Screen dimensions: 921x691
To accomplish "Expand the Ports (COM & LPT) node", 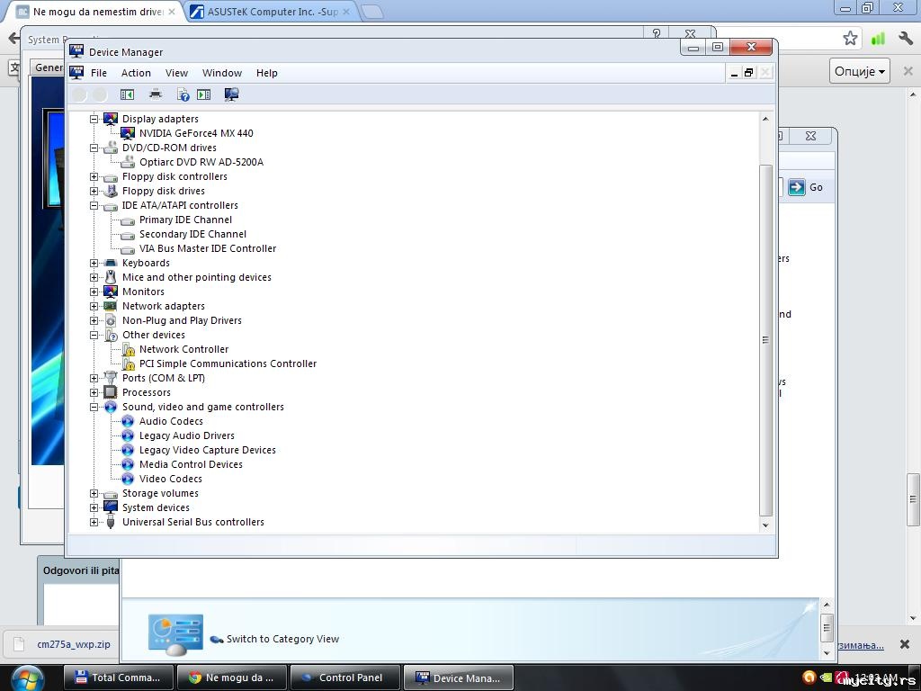I will point(94,379).
